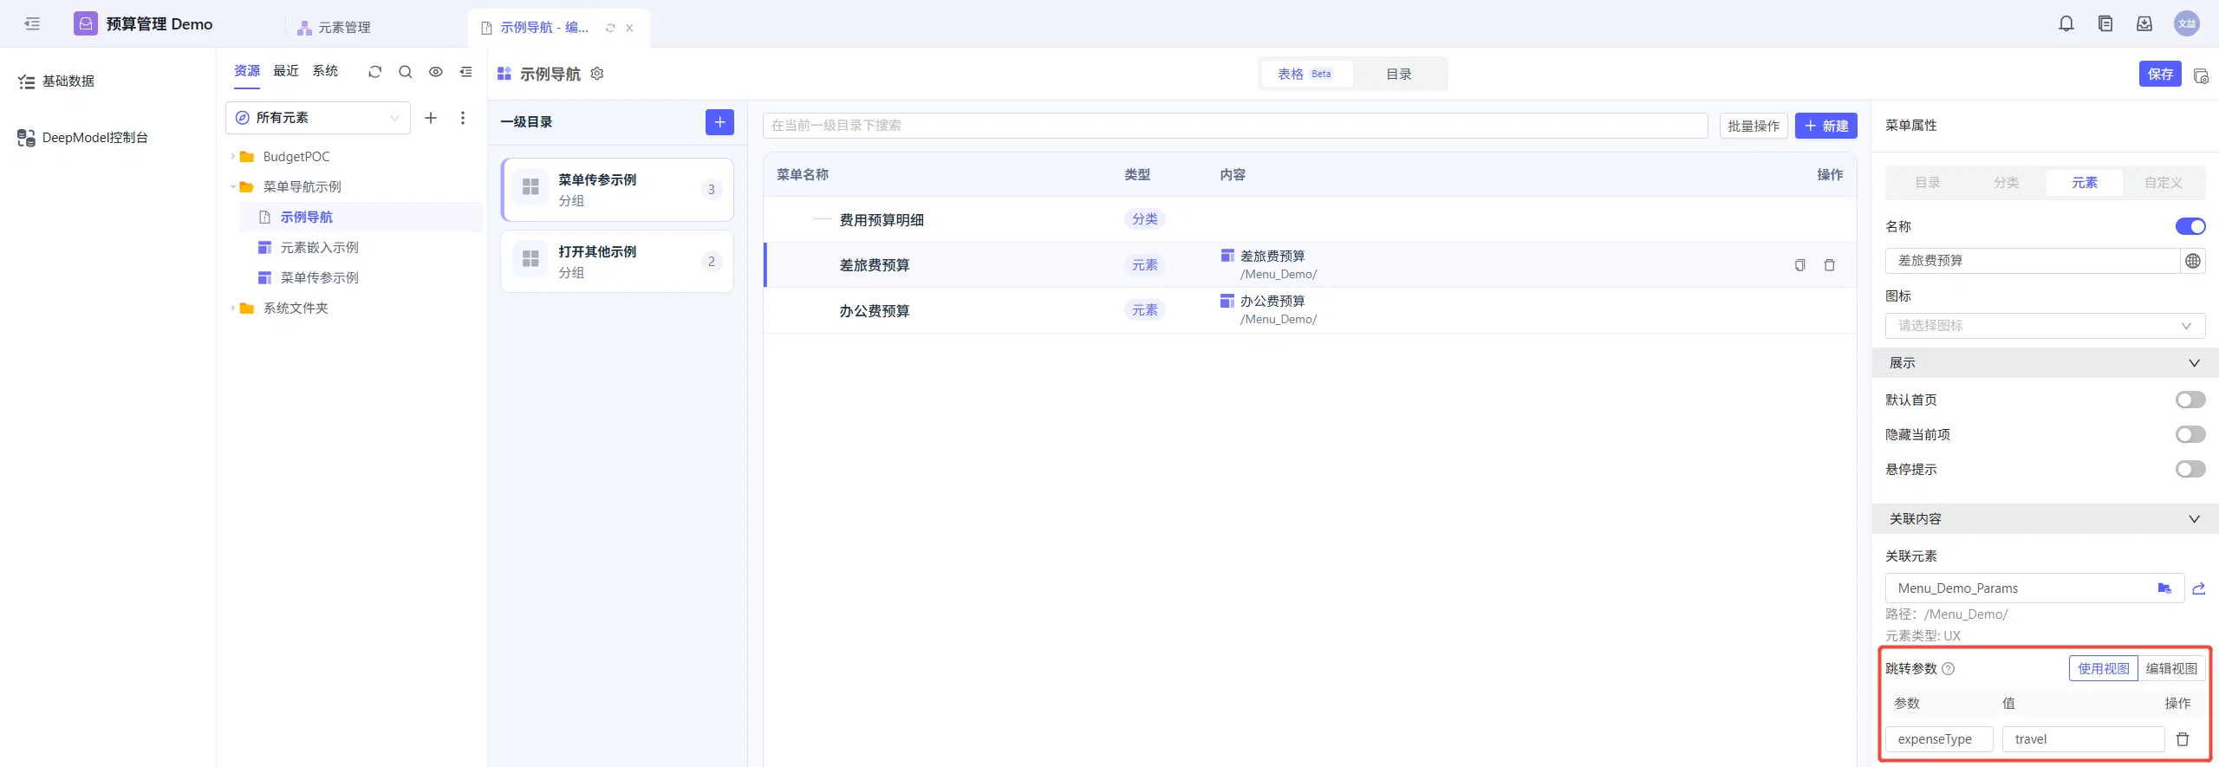Image resolution: width=2219 pixels, height=767 pixels.
Task: Switch to the 资源 tab
Action: point(247,71)
